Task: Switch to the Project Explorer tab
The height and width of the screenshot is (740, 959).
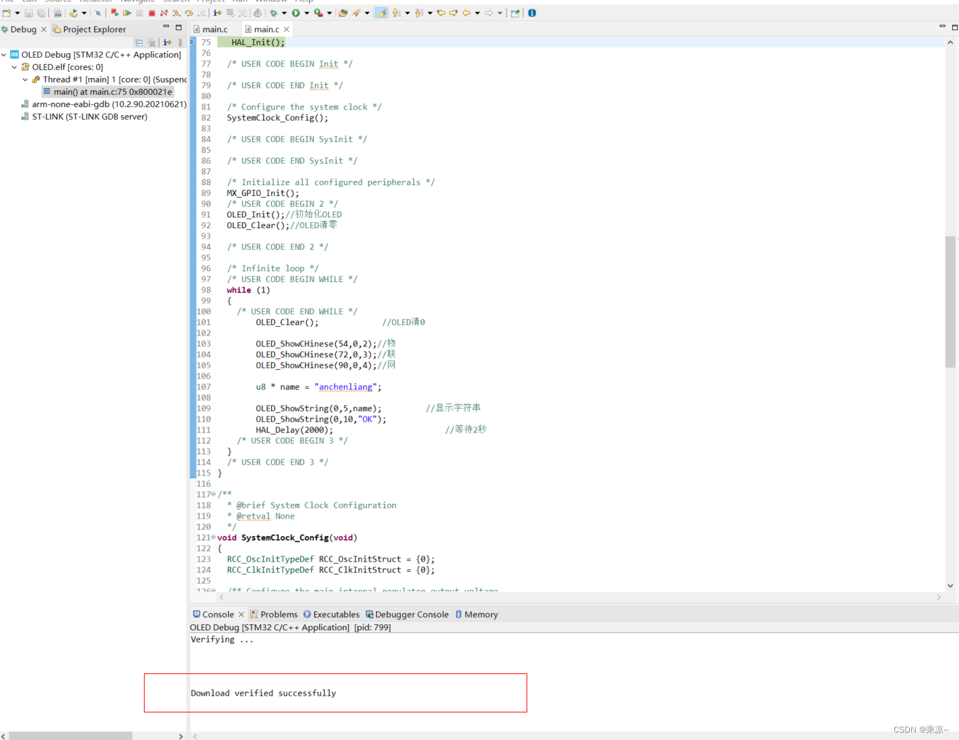Action: (x=89, y=30)
